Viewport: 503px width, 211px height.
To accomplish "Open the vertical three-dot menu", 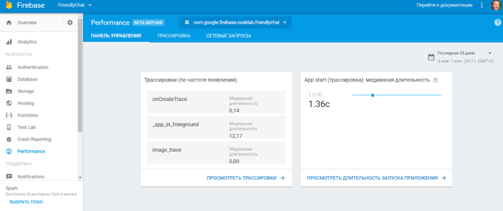I will pyautogui.click(x=481, y=5).
